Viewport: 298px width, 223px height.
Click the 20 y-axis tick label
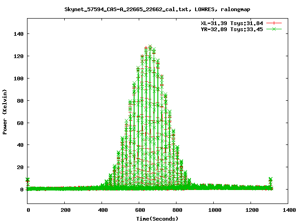[20, 167]
